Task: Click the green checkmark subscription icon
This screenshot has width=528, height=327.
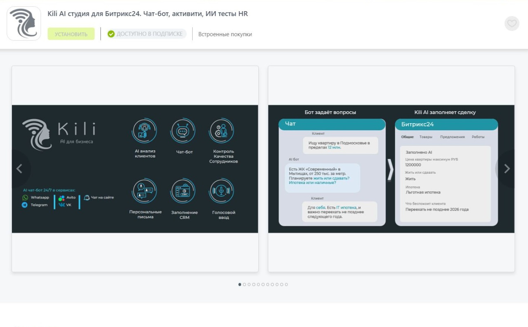Action: pos(111,34)
